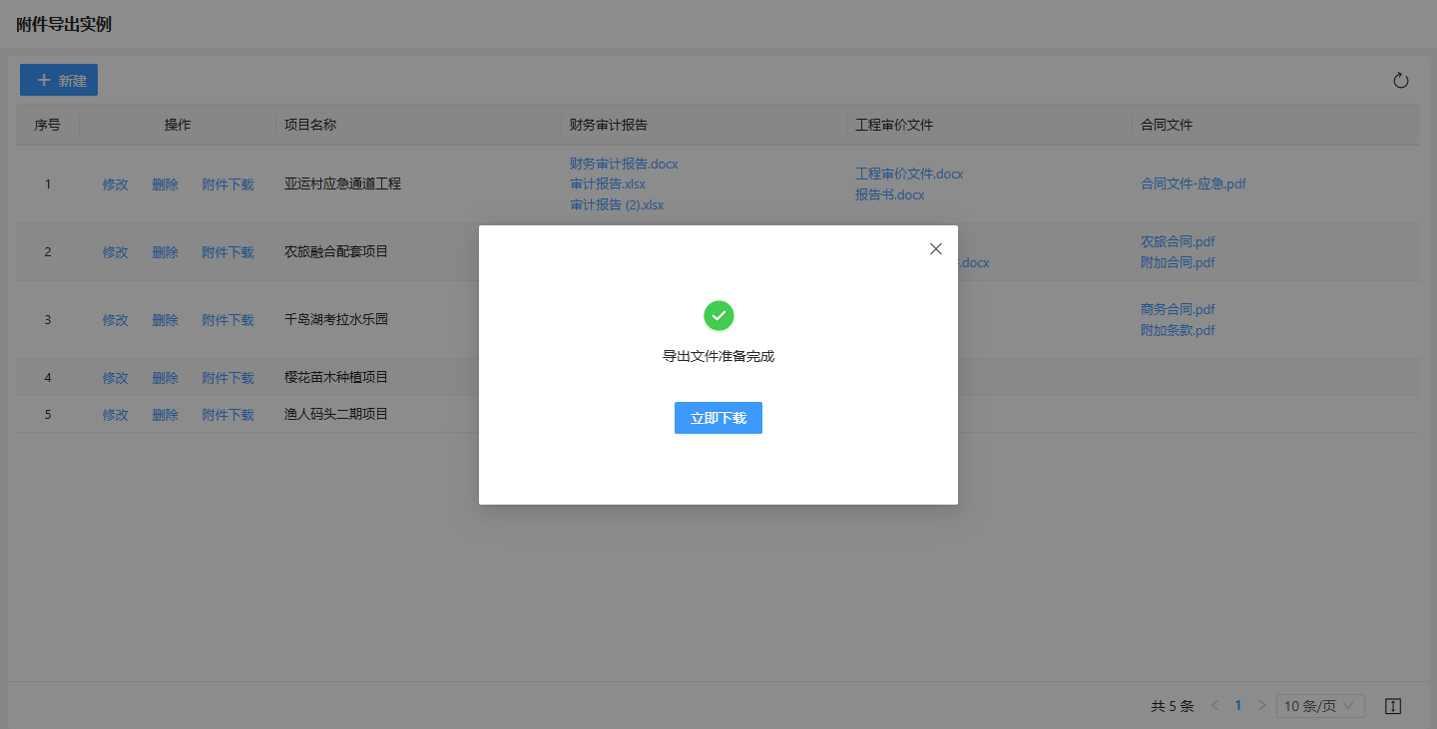
Task: Open 财务审计报告.docx file link
Action: tap(624, 164)
